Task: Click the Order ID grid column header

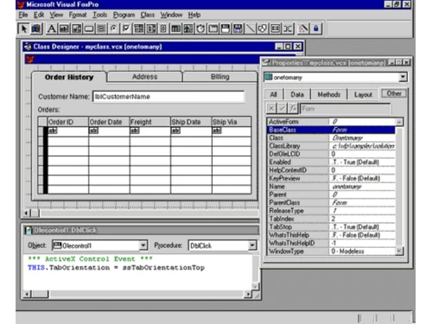Action: click(68, 122)
